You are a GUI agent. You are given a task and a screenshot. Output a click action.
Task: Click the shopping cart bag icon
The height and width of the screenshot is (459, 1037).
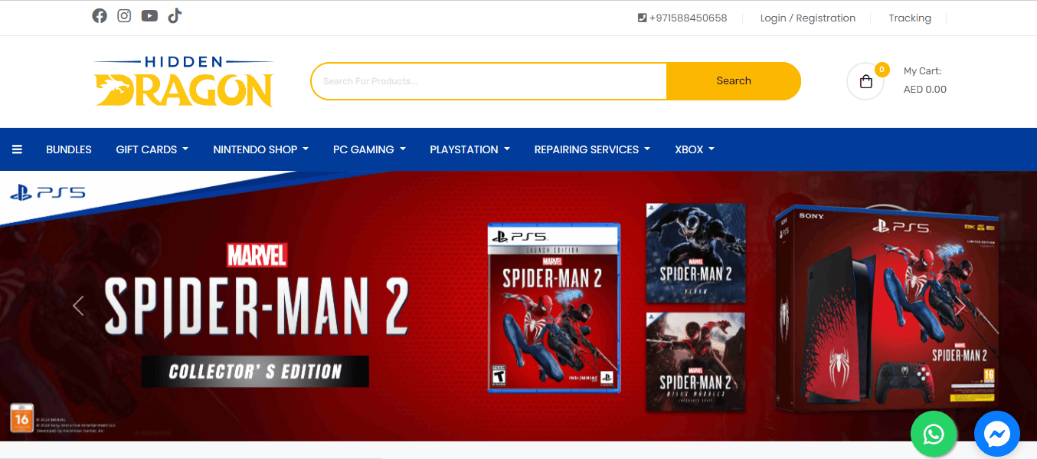point(865,81)
